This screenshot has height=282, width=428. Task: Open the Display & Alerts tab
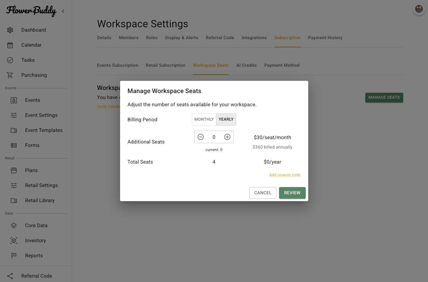tap(182, 38)
